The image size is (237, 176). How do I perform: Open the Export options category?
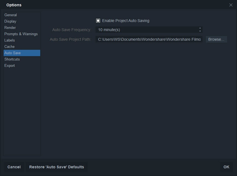pyautogui.click(x=10, y=65)
